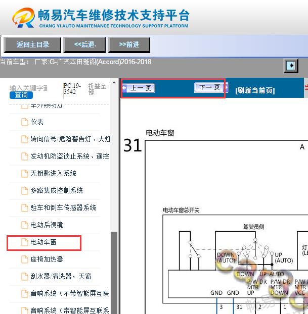Click the tree panel scrollbar thumb

click(114, 272)
